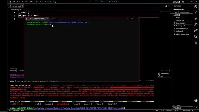Viewport: 199px width, 112px height.
Task: Click the editor vertical scrollbar thumb
Action: click(171, 15)
